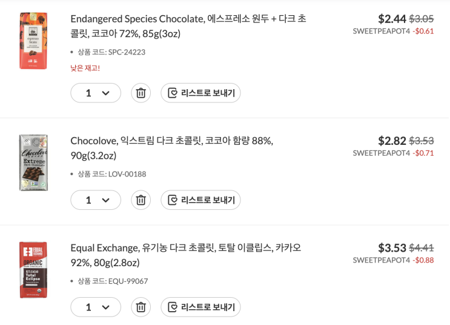
Task: Change quantity of Equal Exchange chocolate
Action: pos(96,307)
